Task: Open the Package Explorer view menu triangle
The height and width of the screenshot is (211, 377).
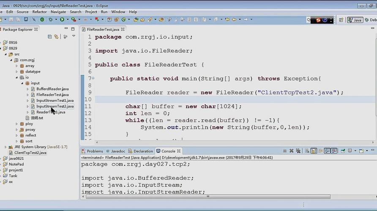Action: tap(74, 37)
